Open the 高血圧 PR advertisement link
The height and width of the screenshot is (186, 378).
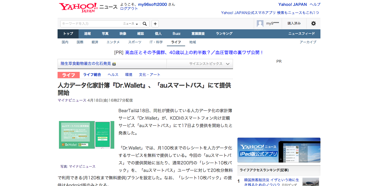(194, 53)
